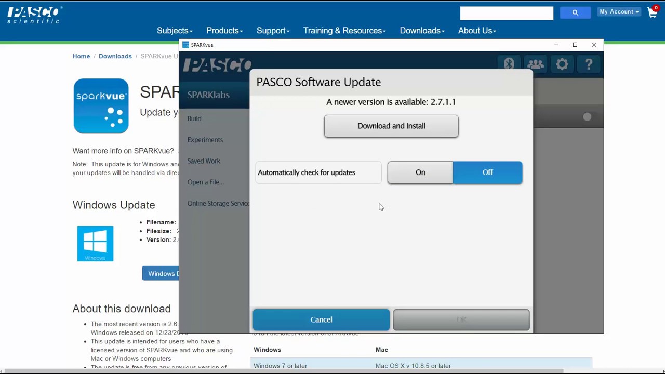The height and width of the screenshot is (374, 665).
Task: Click Cancel in the update dialog
Action: coord(321,319)
